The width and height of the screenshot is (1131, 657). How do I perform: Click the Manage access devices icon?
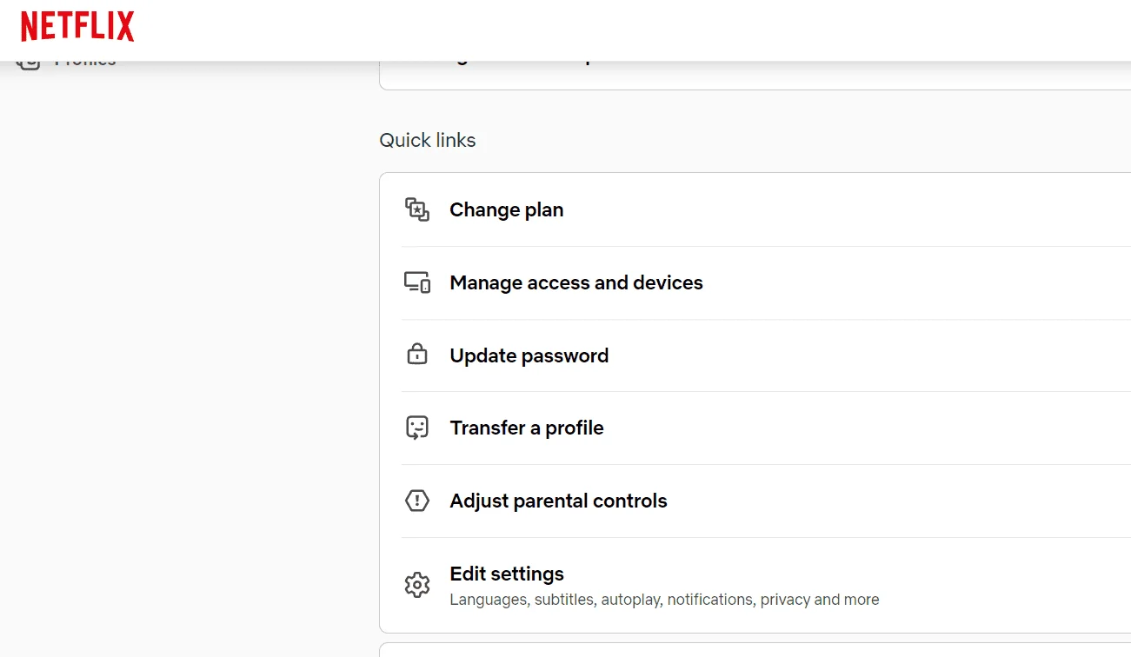tap(417, 282)
